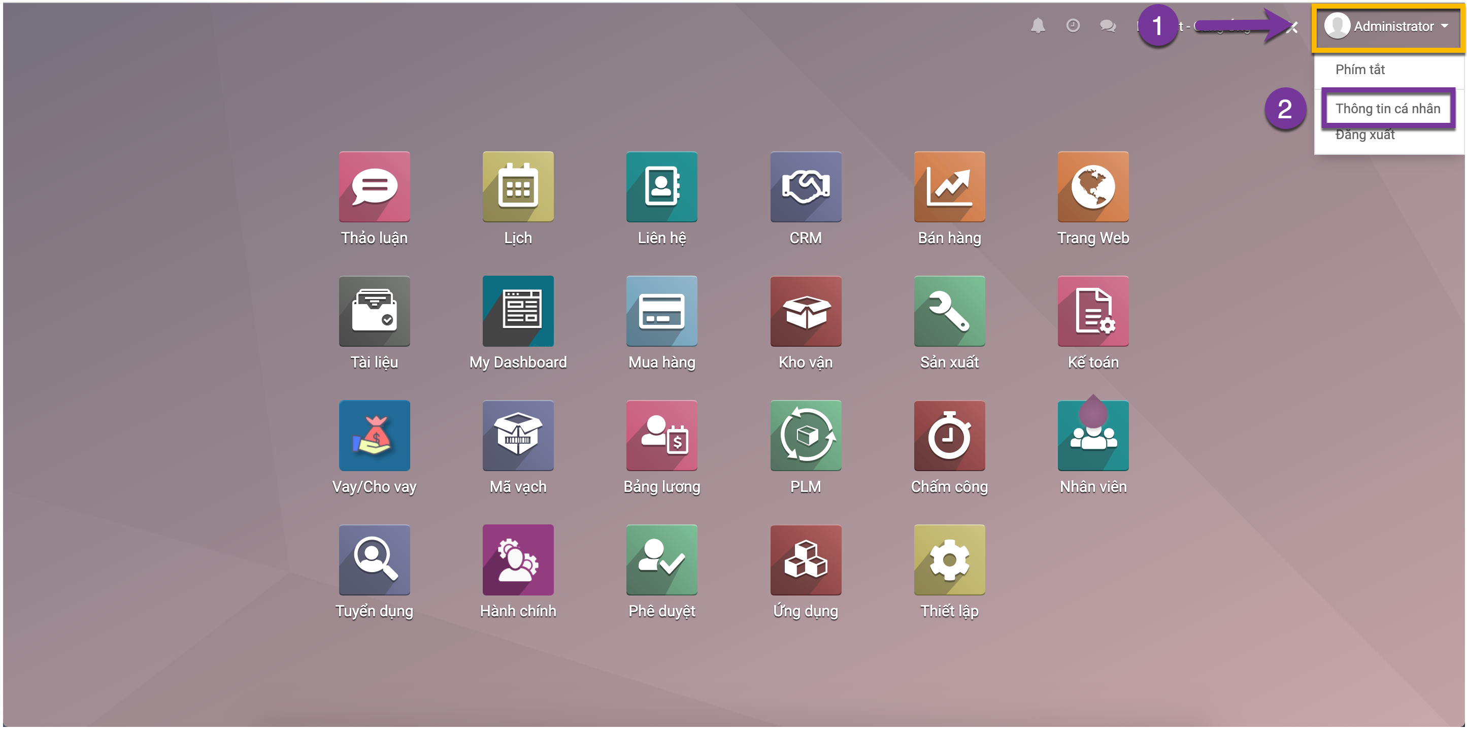
Task: Collapse the Administrator user dropdown
Action: (x=1388, y=27)
